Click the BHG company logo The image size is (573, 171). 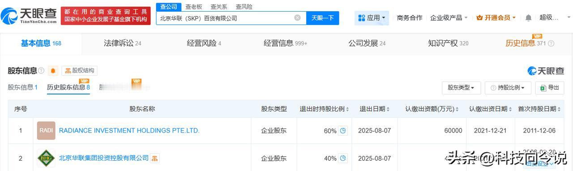coord(46,158)
